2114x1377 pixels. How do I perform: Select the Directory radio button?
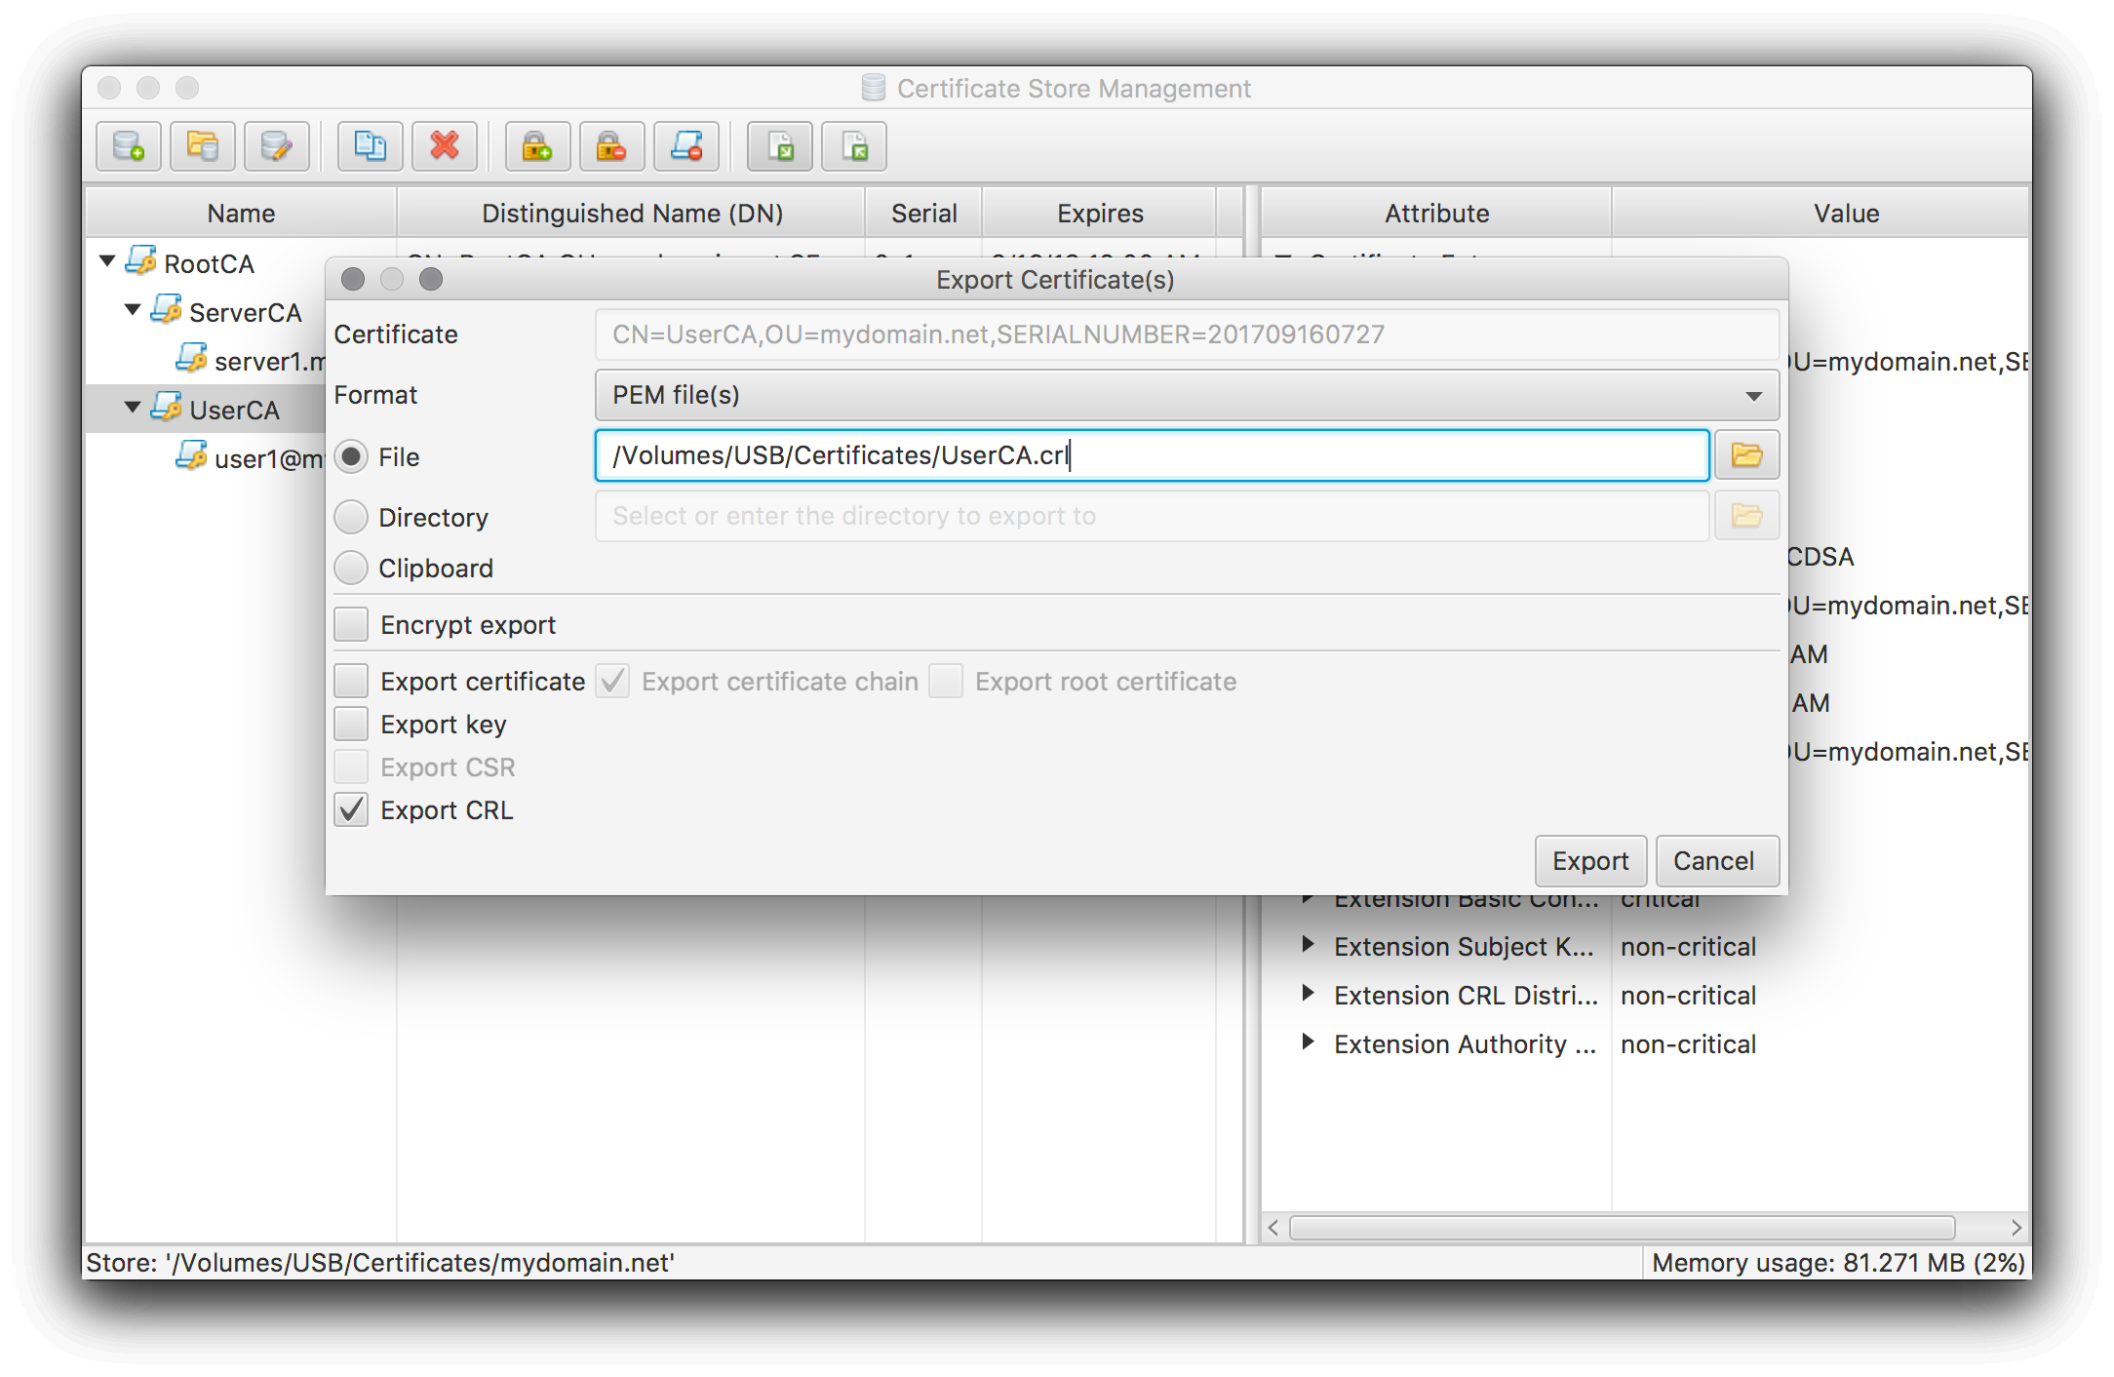(353, 516)
